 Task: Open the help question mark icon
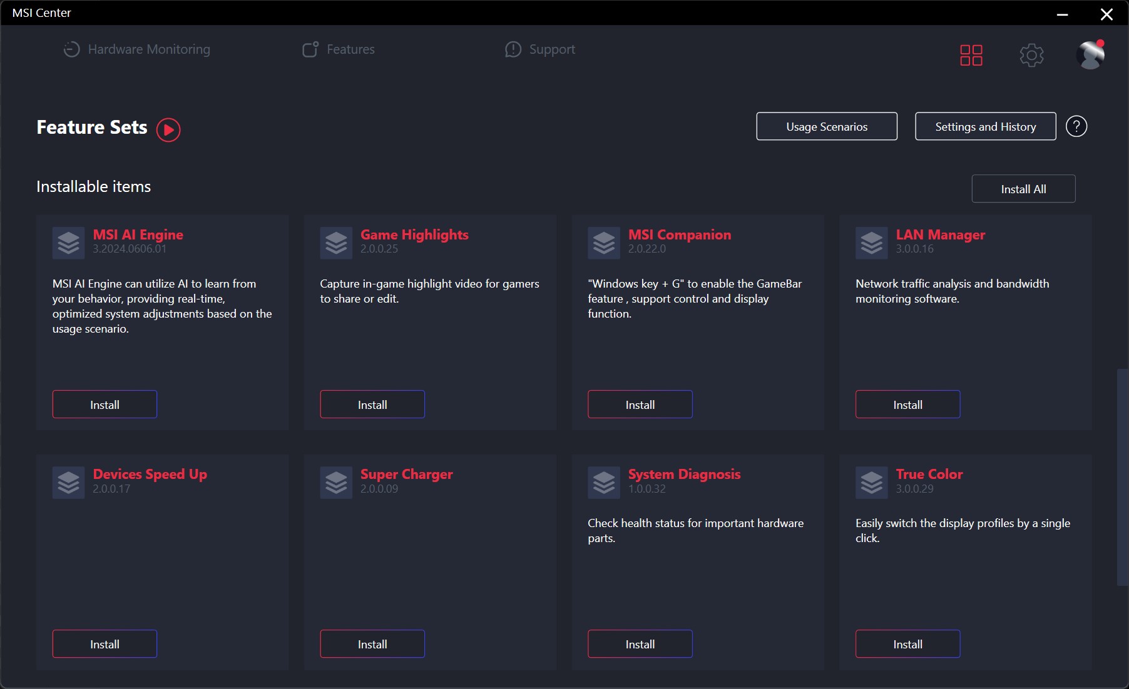click(x=1076, y=126)
